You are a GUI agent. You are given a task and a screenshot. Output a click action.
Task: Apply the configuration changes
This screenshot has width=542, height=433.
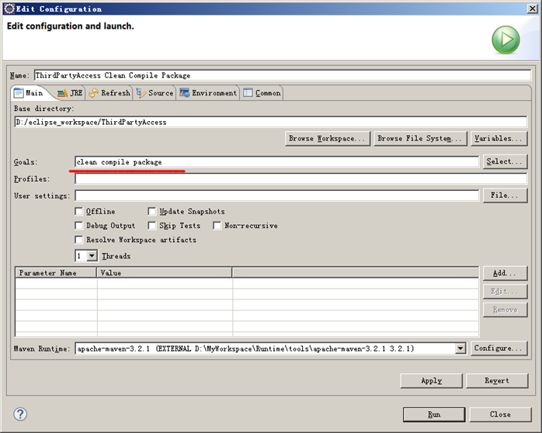[432, 380]
